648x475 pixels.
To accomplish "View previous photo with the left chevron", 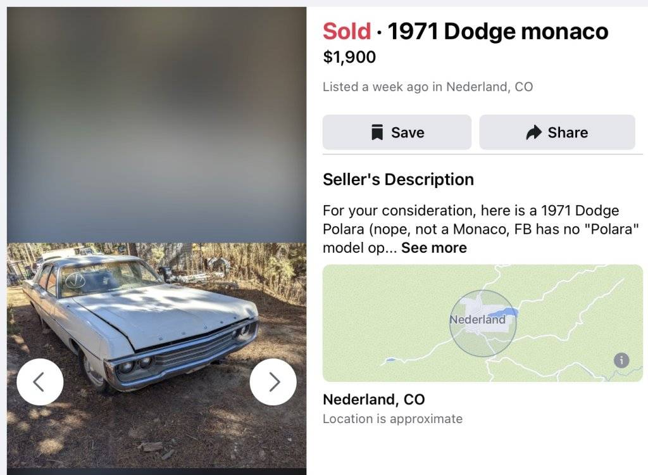I will coord(40,381).
